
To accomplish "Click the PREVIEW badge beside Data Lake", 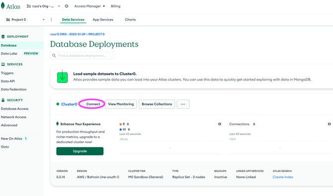I will [31, 53].
